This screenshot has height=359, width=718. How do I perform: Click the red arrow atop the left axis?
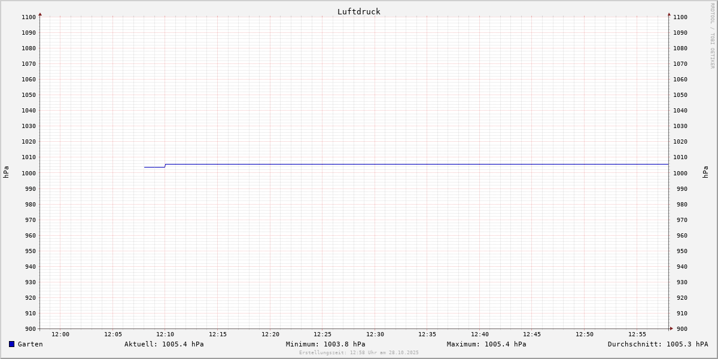tap(40, 14)
